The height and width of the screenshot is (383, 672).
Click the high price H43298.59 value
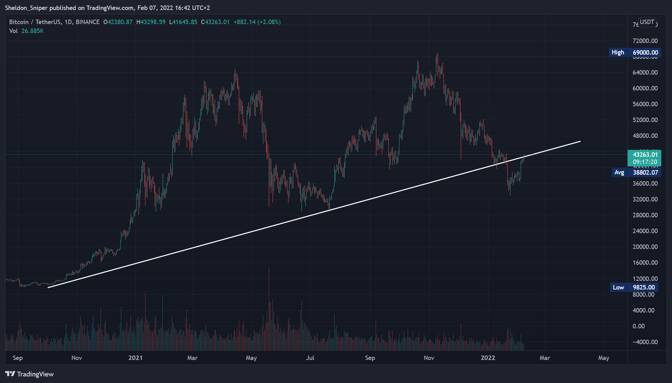151,22
